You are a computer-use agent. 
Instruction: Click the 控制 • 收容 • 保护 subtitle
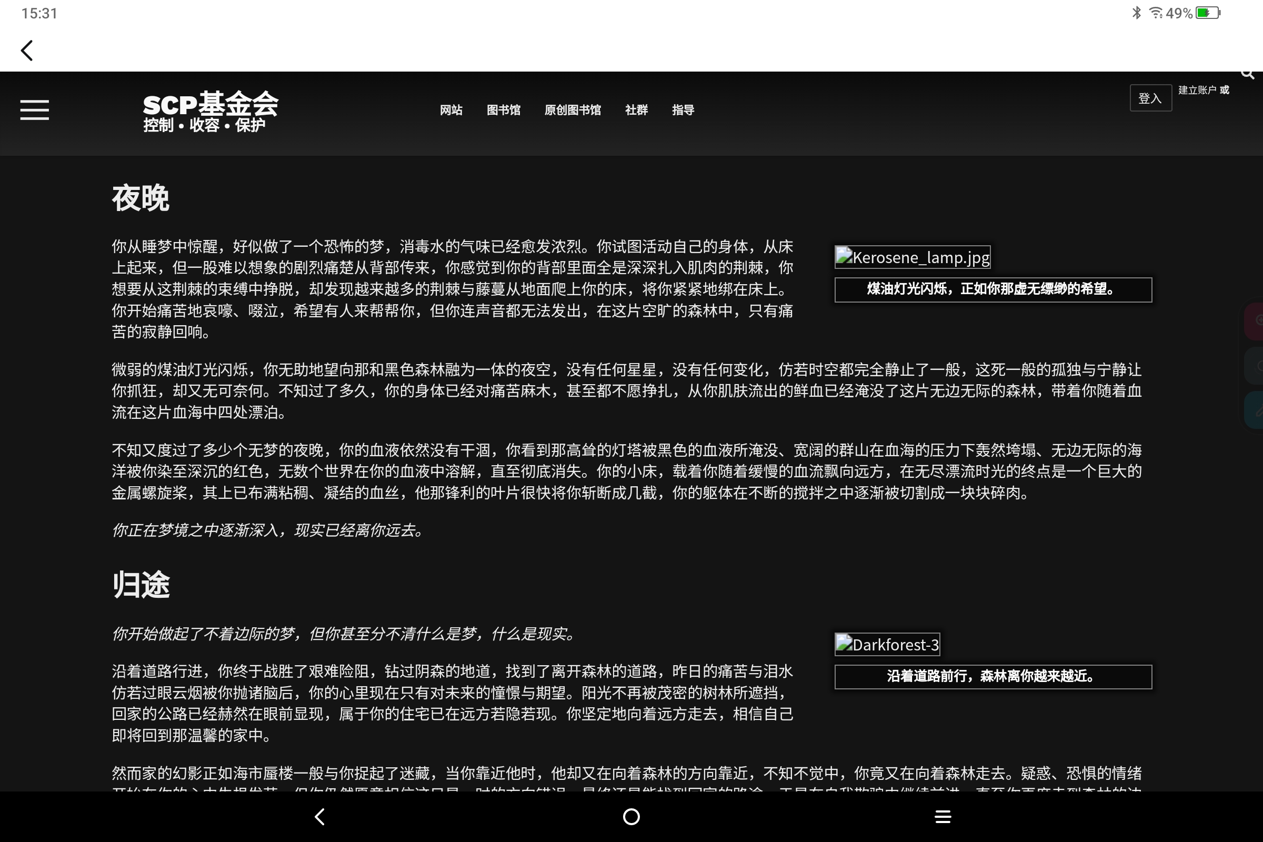coord(205,125)
